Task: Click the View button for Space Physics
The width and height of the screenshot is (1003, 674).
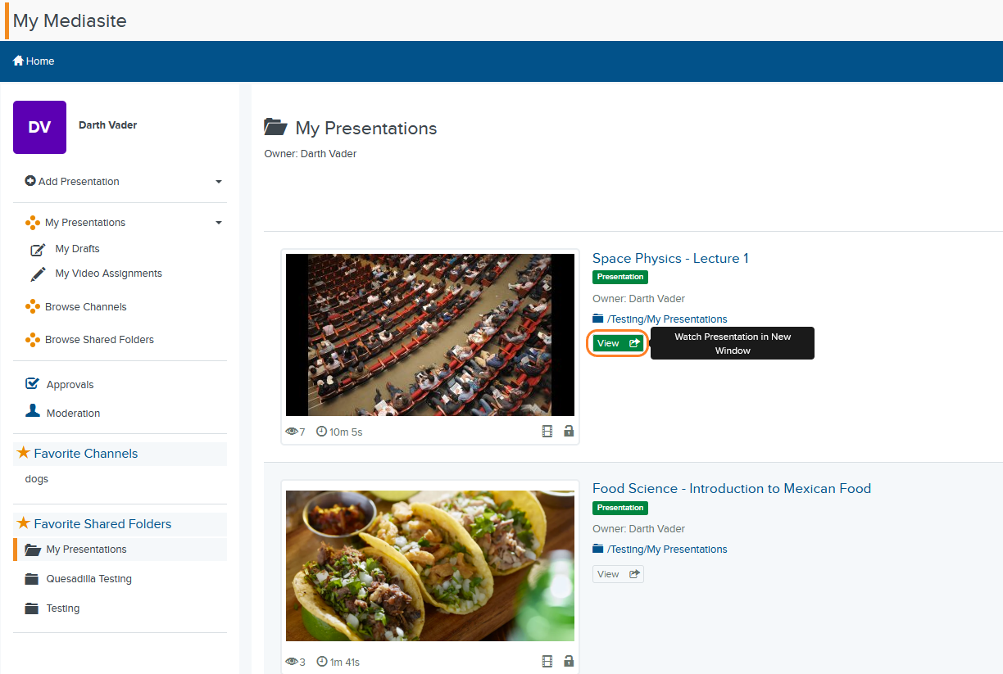Action: click(x=618, y=343)
